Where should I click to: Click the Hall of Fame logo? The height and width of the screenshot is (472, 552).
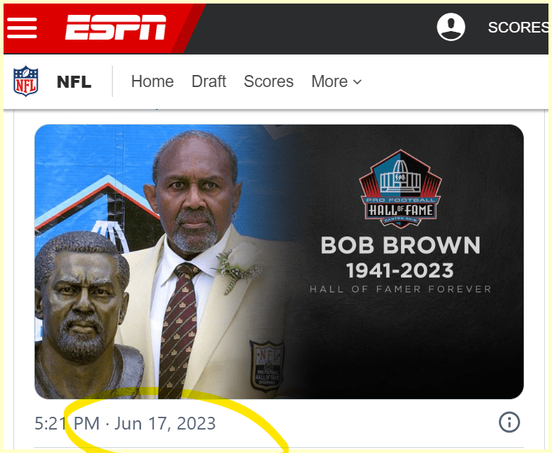pyautogui.click(x=400, y=189)
